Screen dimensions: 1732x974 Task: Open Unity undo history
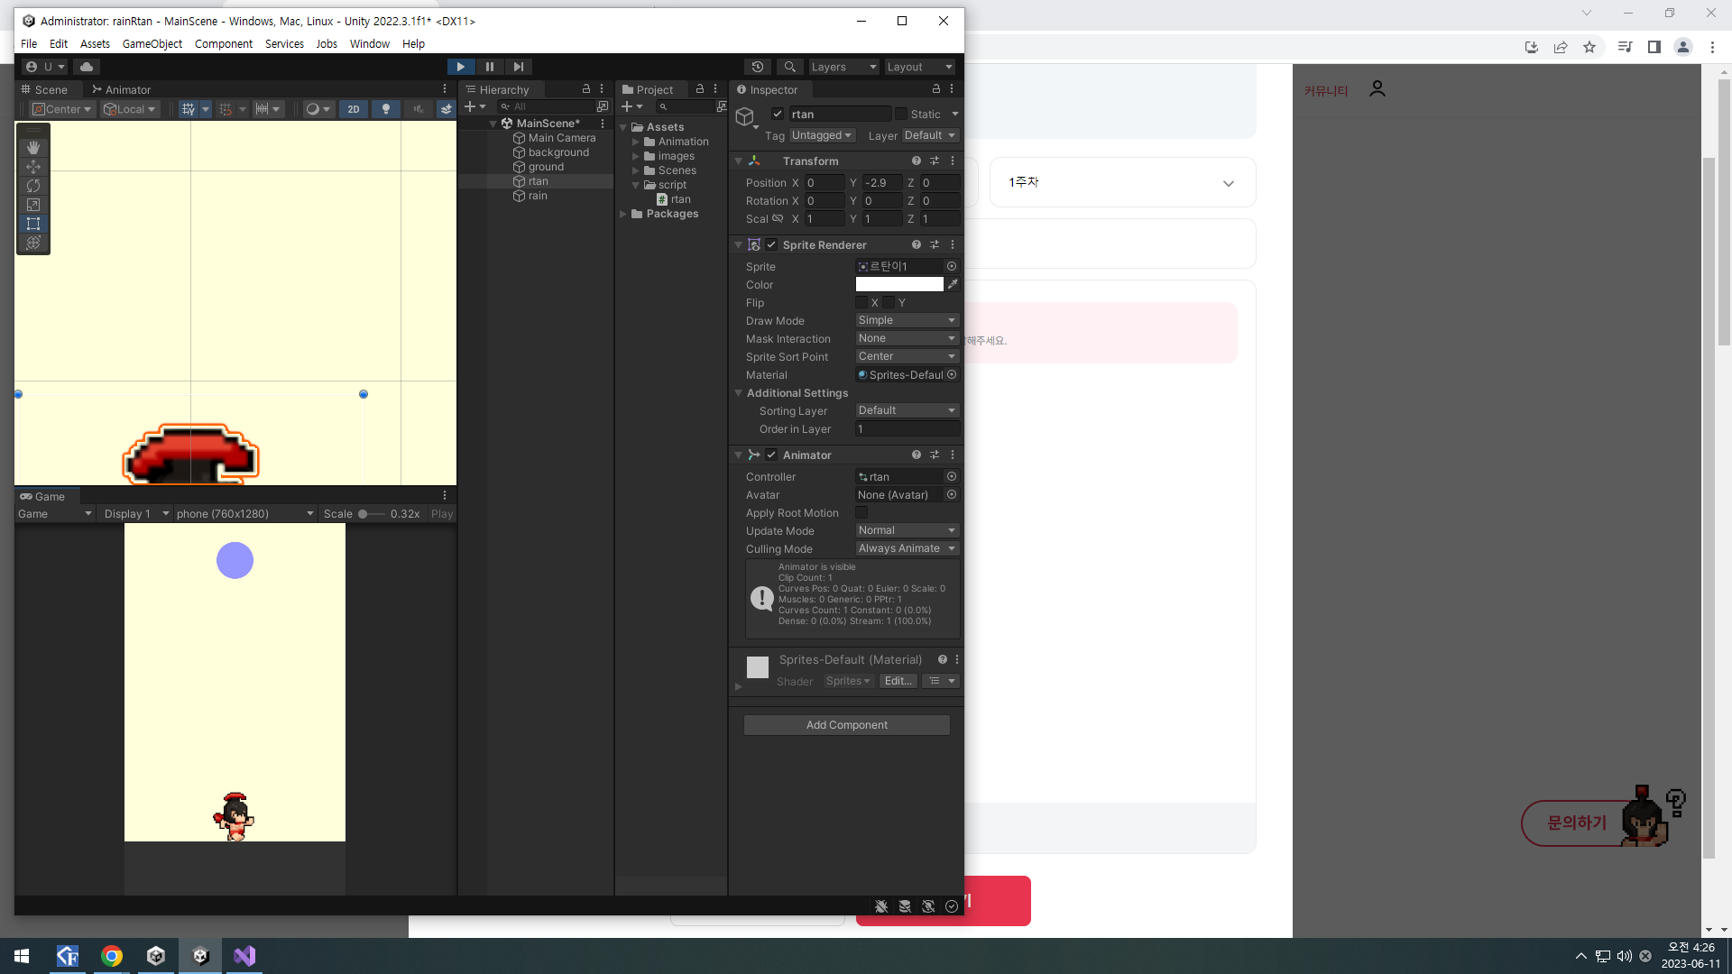pos(758,67)
